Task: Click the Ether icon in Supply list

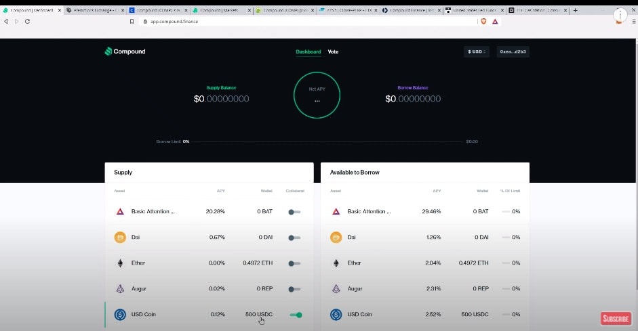Action: pos(120,263)
